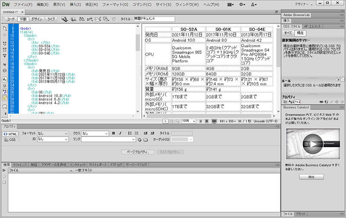Open the ID dropdown in Properties

pos(53,139)
